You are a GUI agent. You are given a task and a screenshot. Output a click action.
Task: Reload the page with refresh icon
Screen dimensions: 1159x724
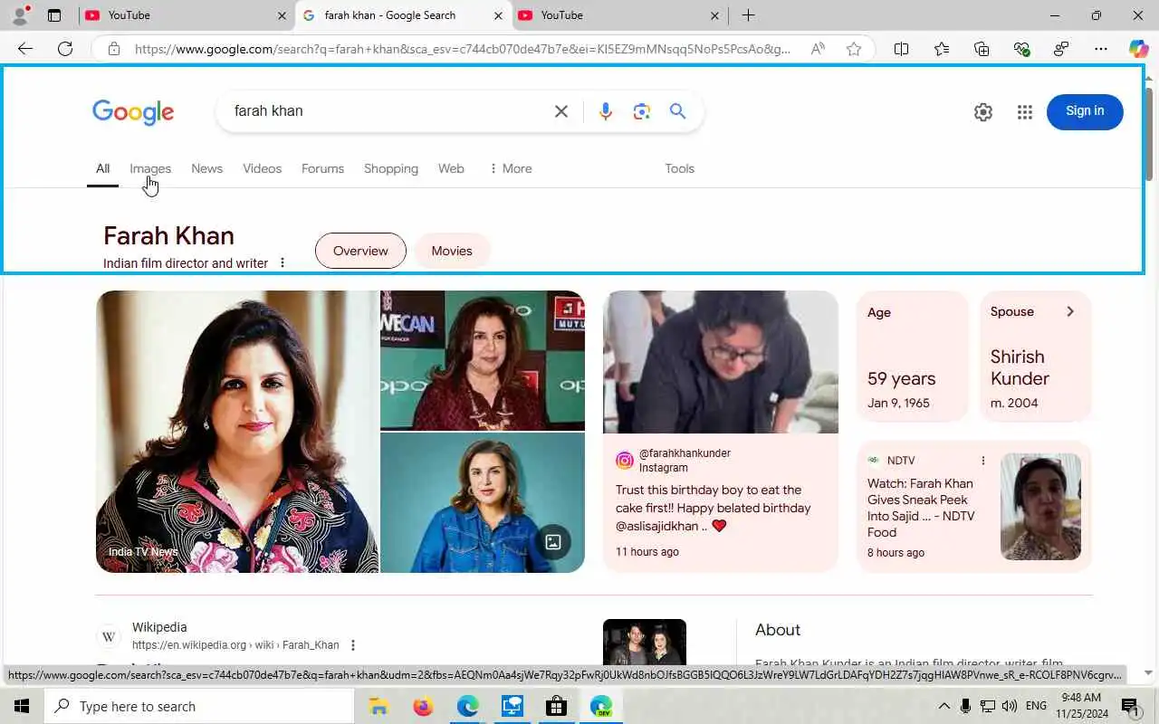pos(65,49)
